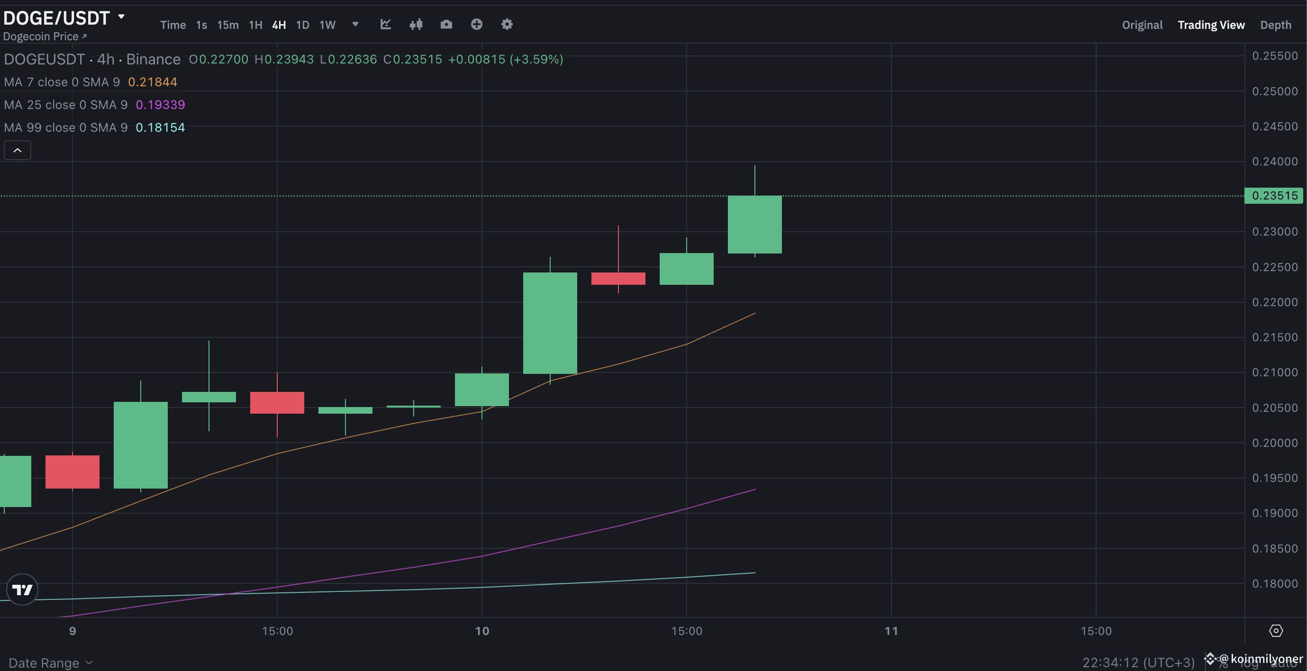Switch to the Original chart tab
The height and width of the screenshot is (671, 1307).
tap(1142, 24)
